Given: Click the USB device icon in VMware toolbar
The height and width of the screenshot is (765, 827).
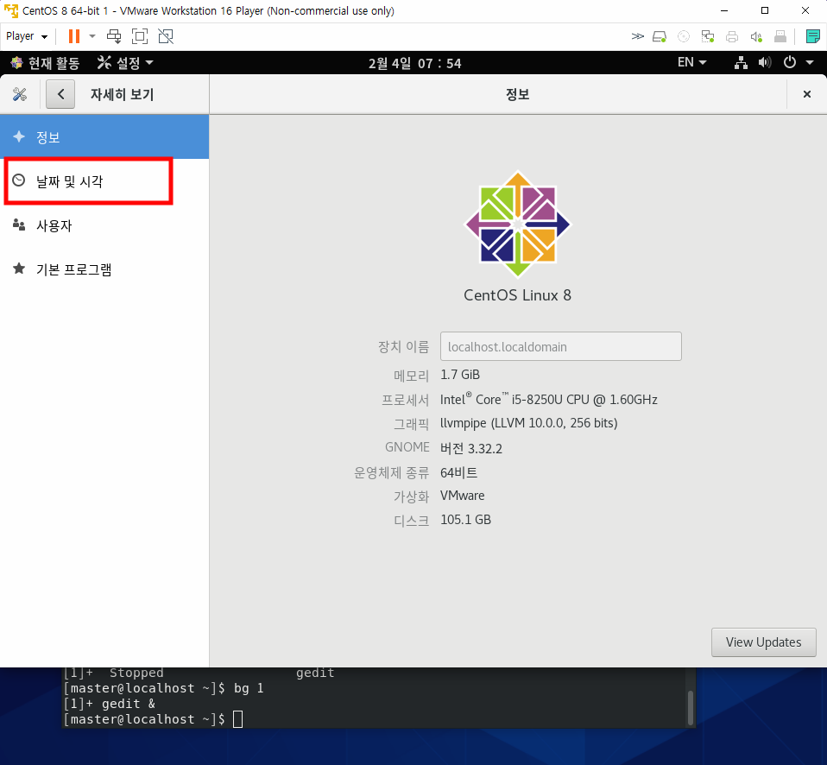Looking at the screenshot, I should pyautogui.click(x=780, y=36).
